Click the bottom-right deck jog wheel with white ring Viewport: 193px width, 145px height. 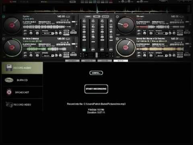(x=125, y=47)
